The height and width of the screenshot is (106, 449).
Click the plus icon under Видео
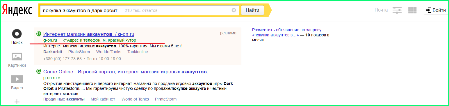click(17, 102)
